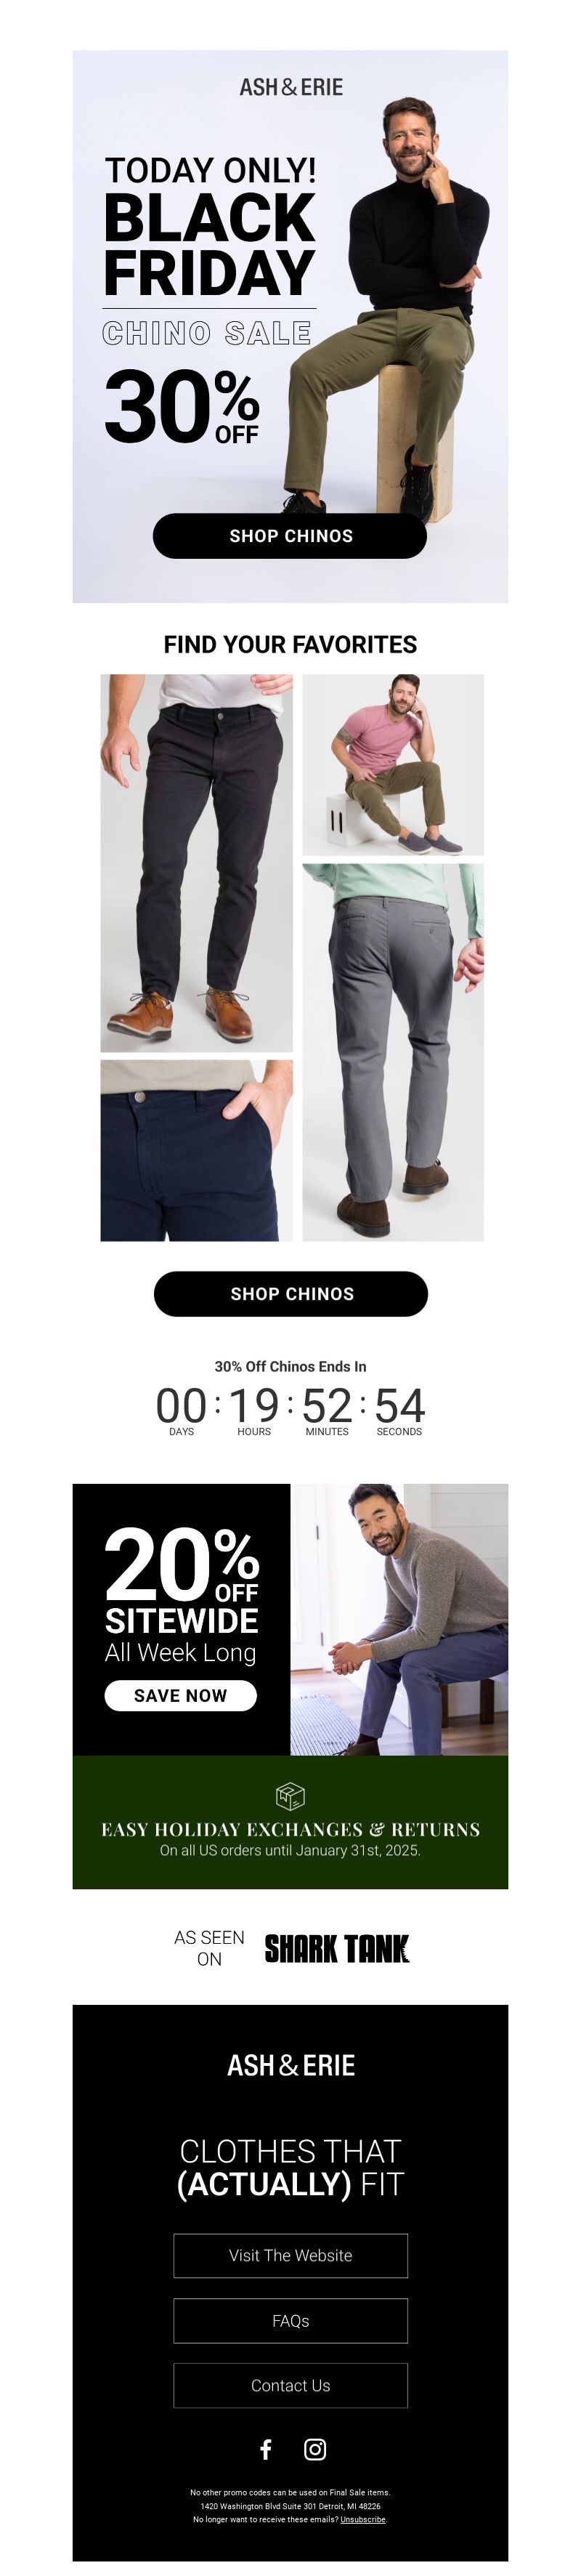Image resolution: width=581 pixels, height=2576 pixels.
Task: Click the Contact Us button
Action: tap(291, 2385)
